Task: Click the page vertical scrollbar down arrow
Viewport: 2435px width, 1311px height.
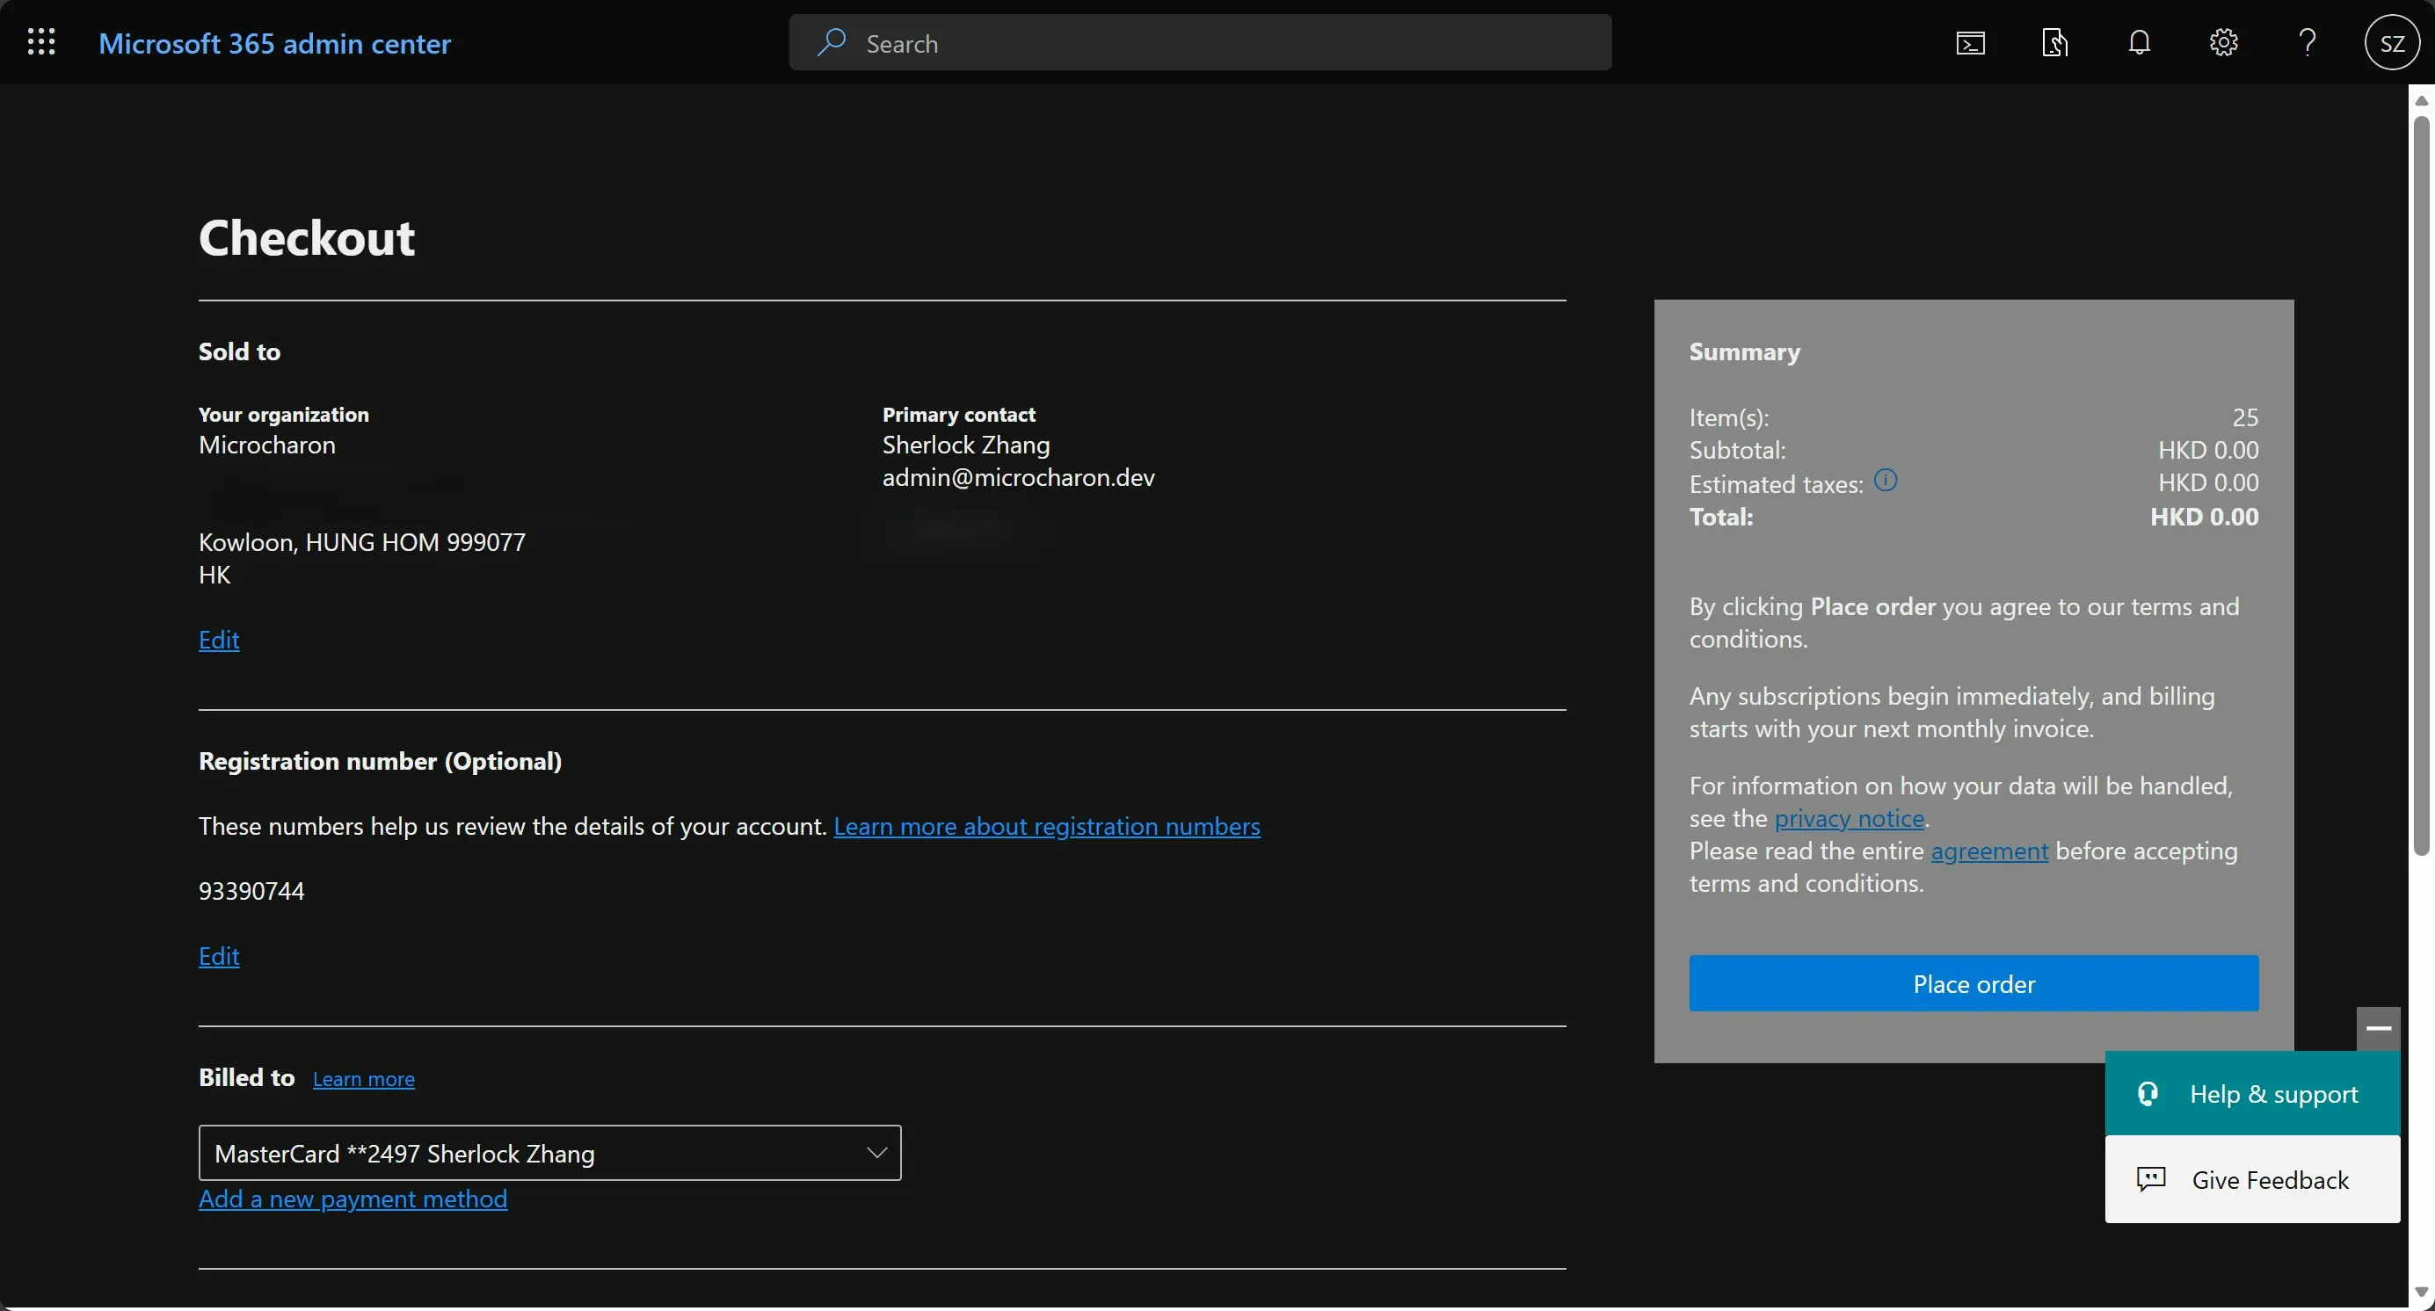Action: (x=2421, y=1291)
